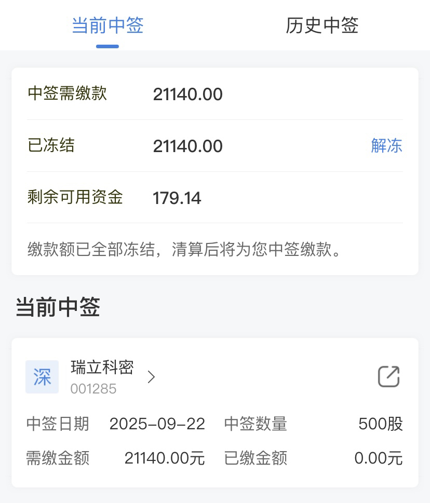
Task: Open stock name 瑞立科密
Action: pos(102,368)
